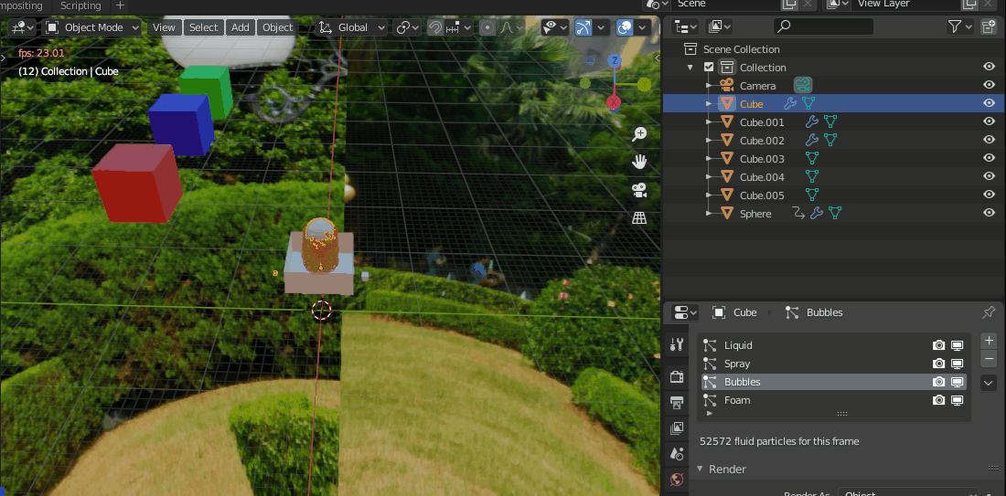Screen dimensions: 1006x496
Task: Toggle camera view icon
Action: pyautogui.click(x=639, y=190)
